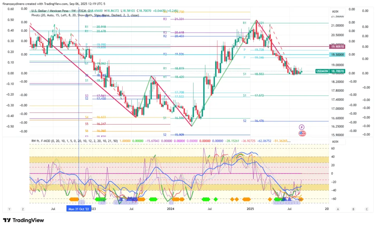Click the Y scale letter on bottom axis
Viewport: 376px width, 228px height.
click(9, 209)
